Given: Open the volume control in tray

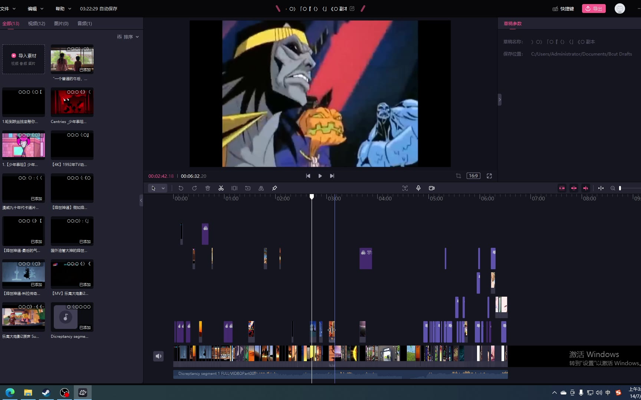Looking at the screenshot, I should pos(599,393).
